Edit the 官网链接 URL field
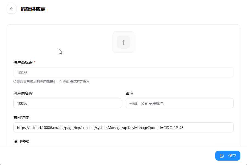 point(123,127)
